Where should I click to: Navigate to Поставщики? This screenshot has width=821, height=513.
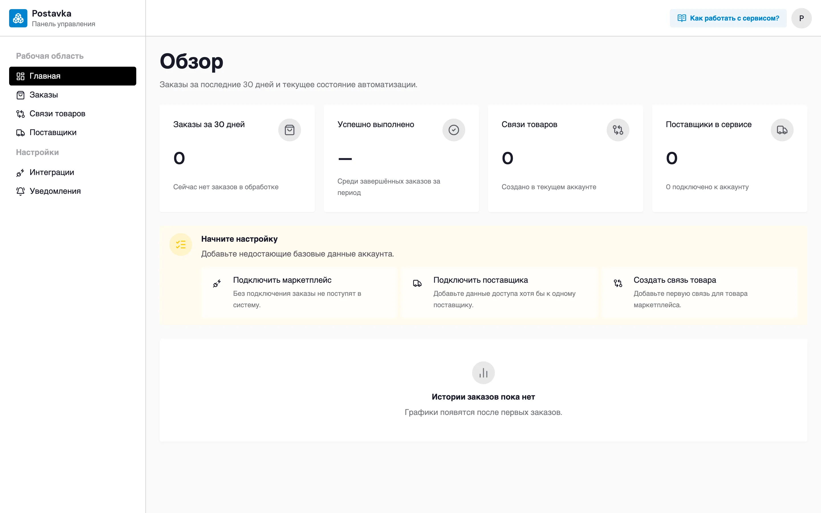pos(73,133)
